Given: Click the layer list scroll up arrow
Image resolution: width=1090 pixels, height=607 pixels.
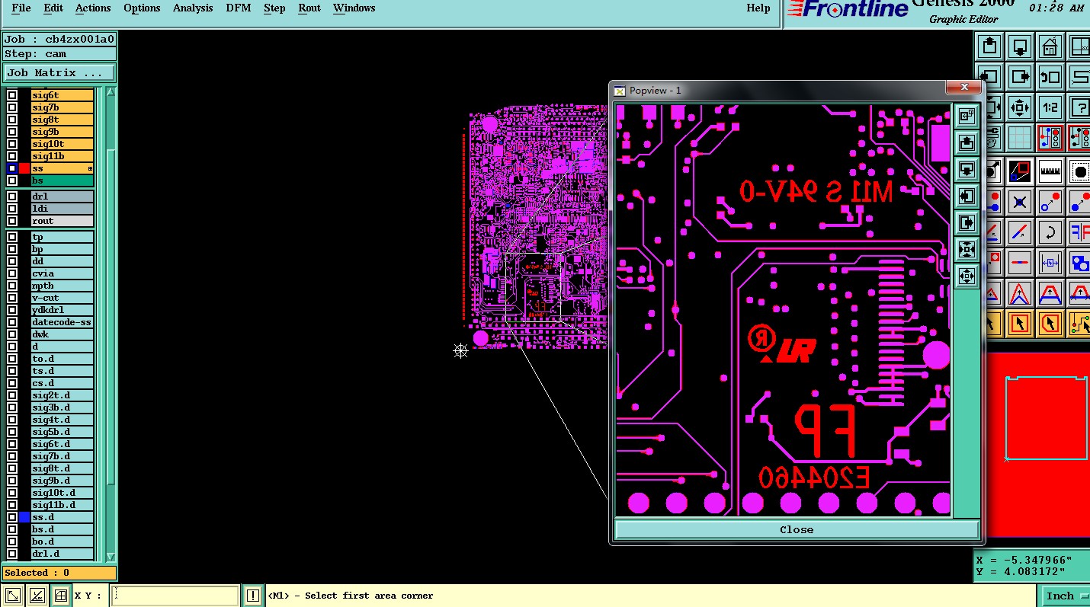Looking at the screenshot, I should click(x=111, y=92).
